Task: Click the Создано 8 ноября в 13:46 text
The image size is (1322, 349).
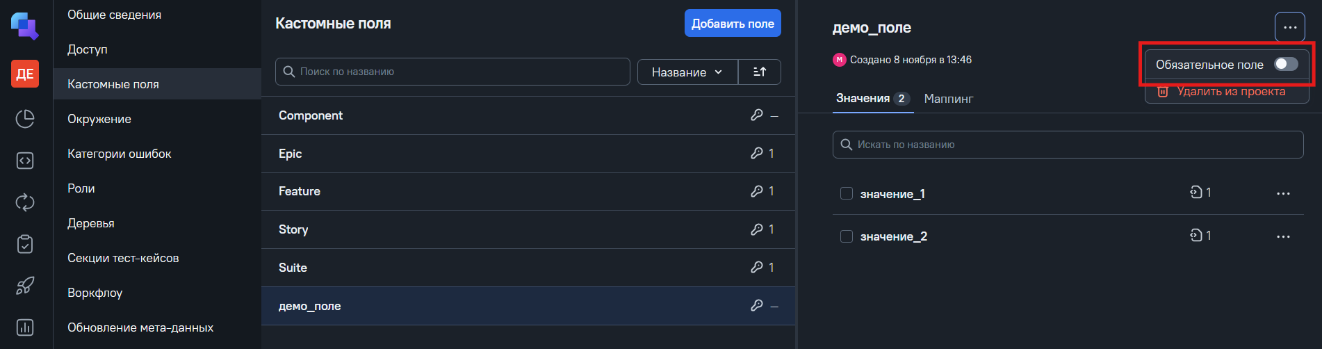Action: pyautogui.click(x=911, y=60)
